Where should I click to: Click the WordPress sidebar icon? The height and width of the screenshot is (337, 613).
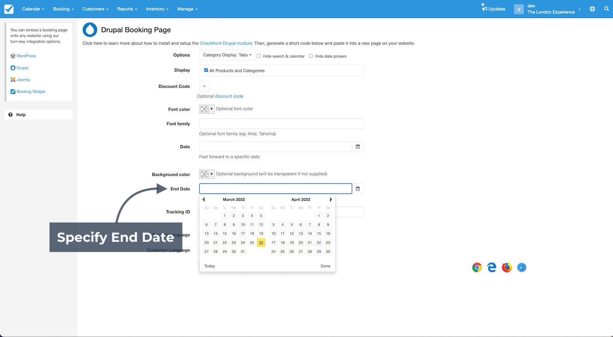(13, 56)
